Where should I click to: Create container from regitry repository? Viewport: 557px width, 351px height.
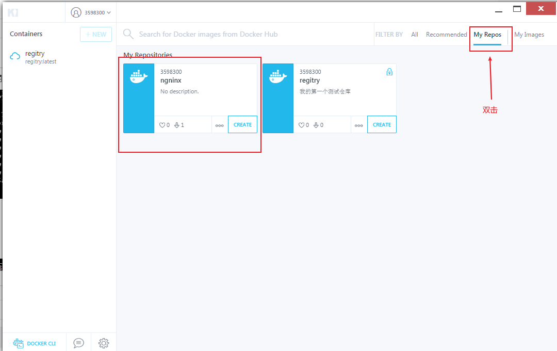tap(382, 124)
